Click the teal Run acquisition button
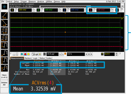The height and width of the screenshot is (94, 131). coord(22,54)
